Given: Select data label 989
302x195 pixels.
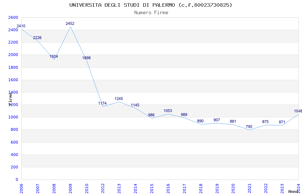Looking at the screenshot, I should point(184,115).
